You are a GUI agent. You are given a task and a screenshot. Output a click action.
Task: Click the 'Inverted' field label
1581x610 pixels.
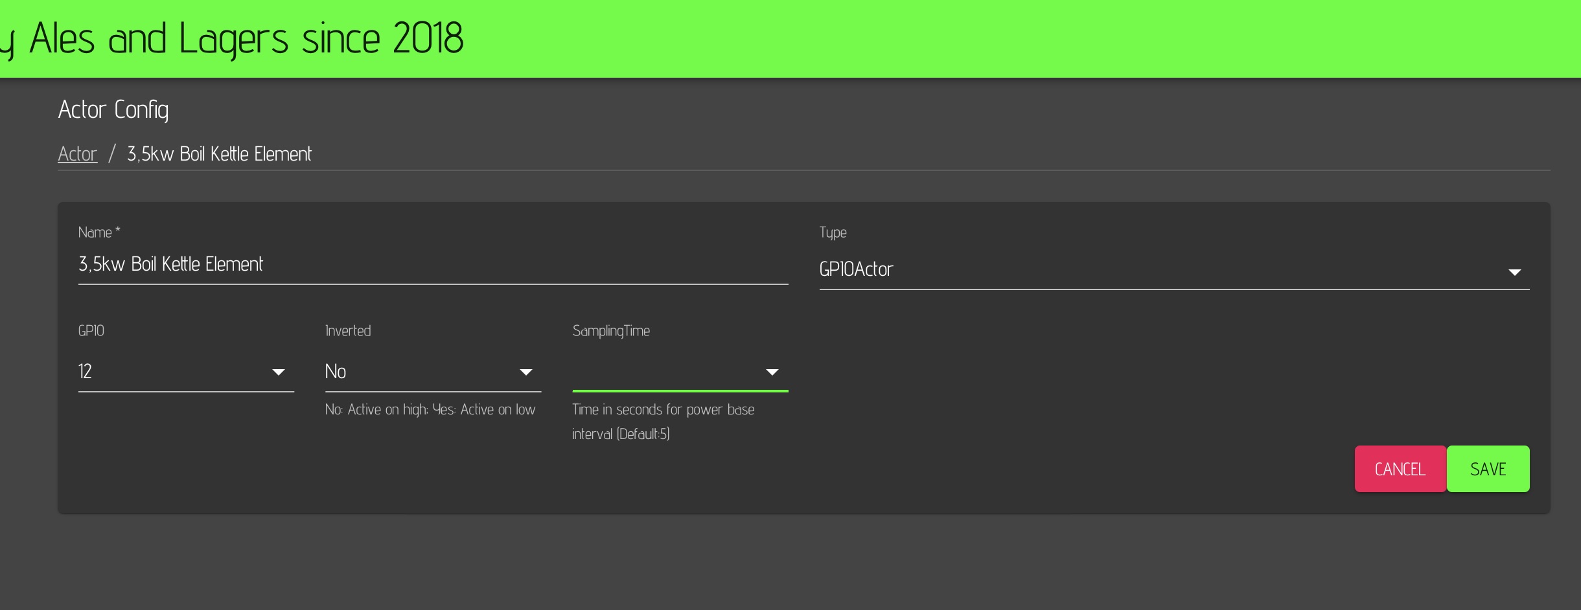click(x=348, y=331)
